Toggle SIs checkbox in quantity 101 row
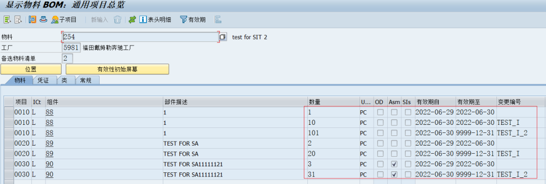 [408, 133]
